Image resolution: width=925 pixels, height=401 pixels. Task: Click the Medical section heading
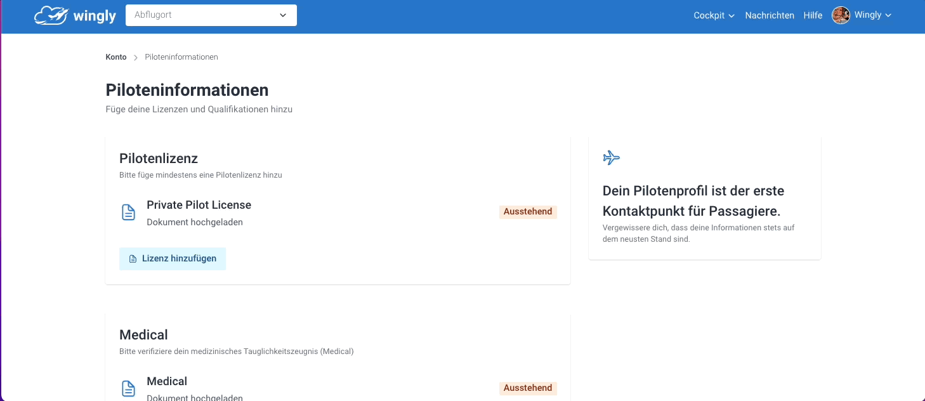[143, 335]
